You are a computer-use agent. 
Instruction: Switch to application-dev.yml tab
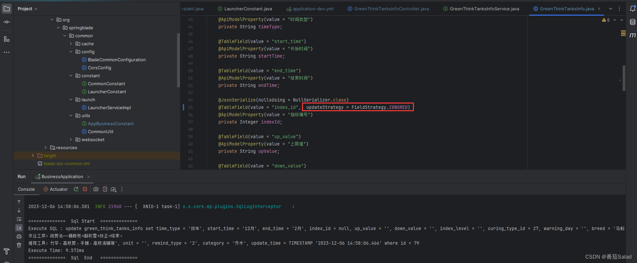(310, 9)
